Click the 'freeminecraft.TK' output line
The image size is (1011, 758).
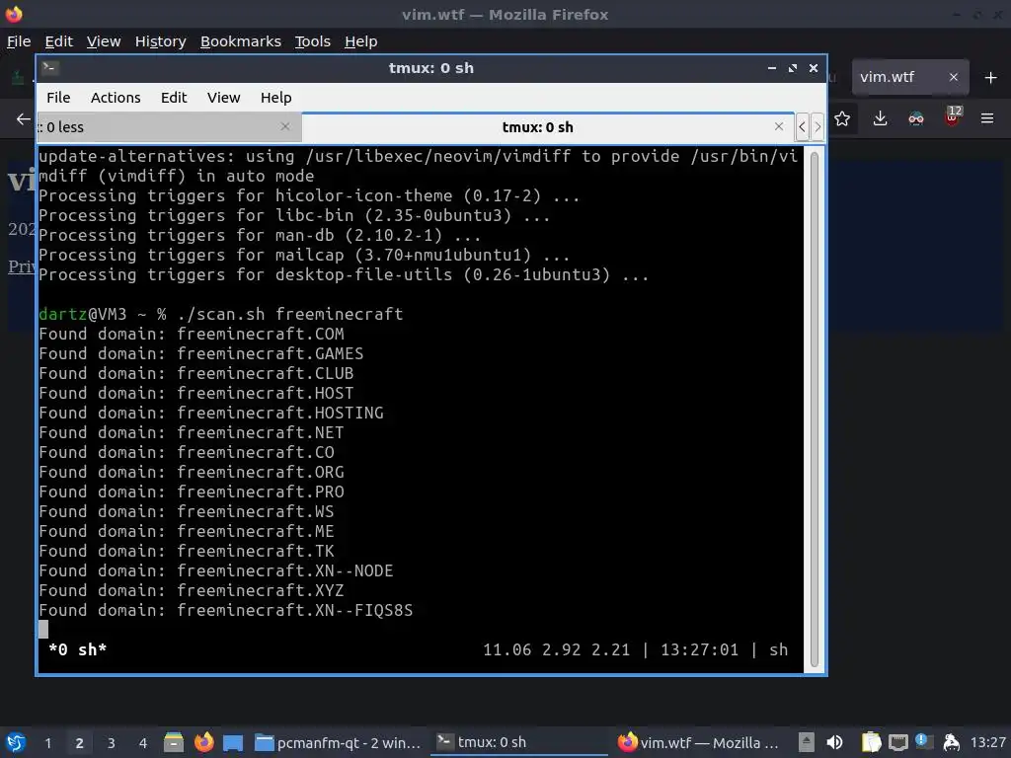(187, 551)
